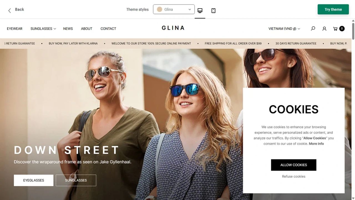Click the Refuse cookies link

pos(294,176)
